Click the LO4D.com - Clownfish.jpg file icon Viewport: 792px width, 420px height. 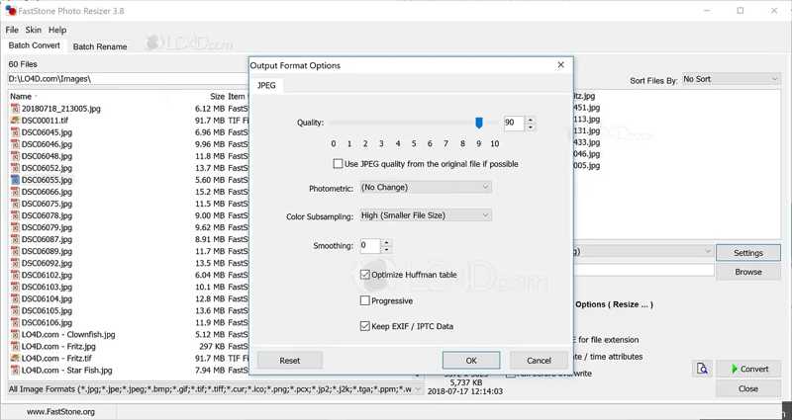pos(15,334)
